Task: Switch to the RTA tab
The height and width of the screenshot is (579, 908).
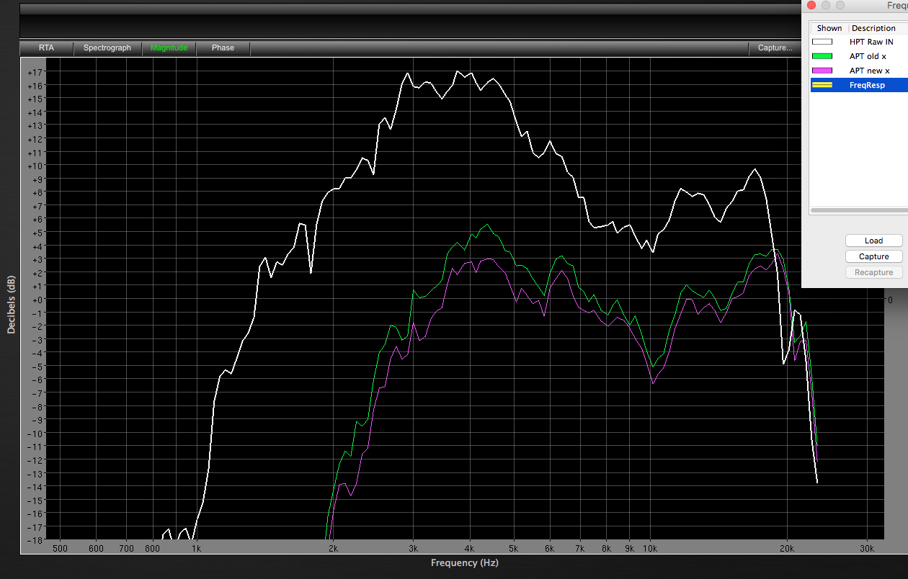Action: coord(46,48)
